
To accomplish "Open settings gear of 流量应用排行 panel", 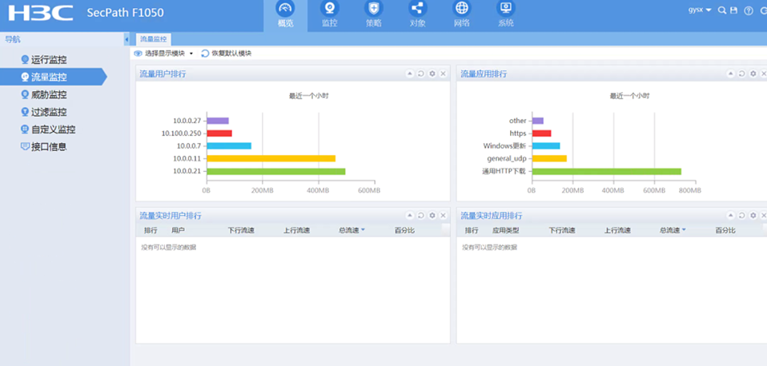I will (753, 74).
